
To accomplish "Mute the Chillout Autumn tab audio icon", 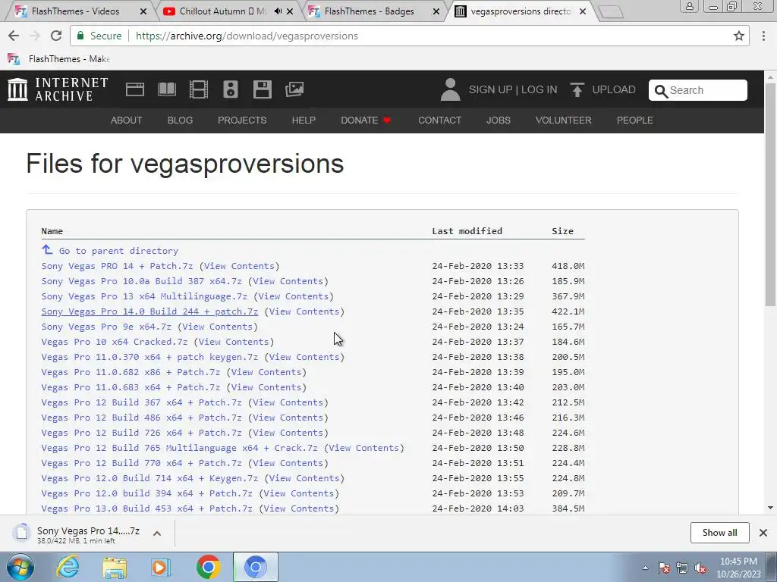I will 278,11.
